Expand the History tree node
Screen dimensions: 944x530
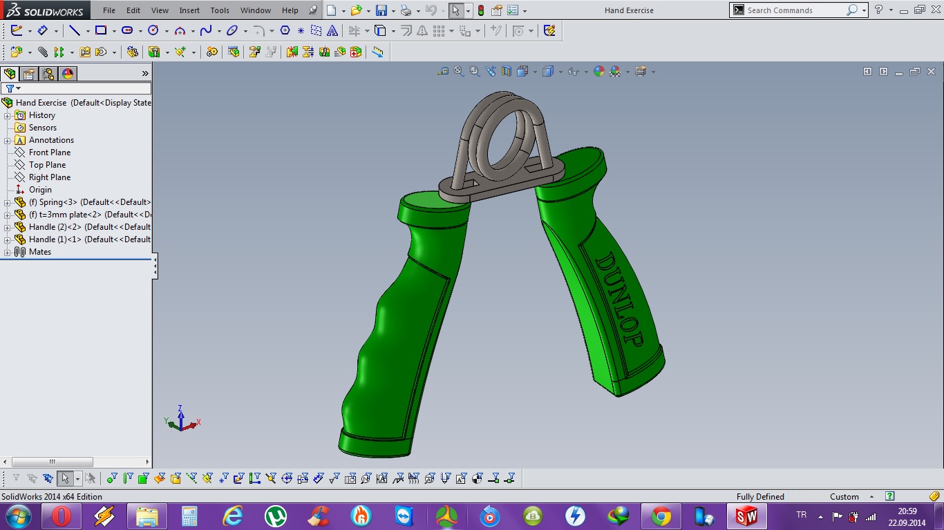coord(8,115)
